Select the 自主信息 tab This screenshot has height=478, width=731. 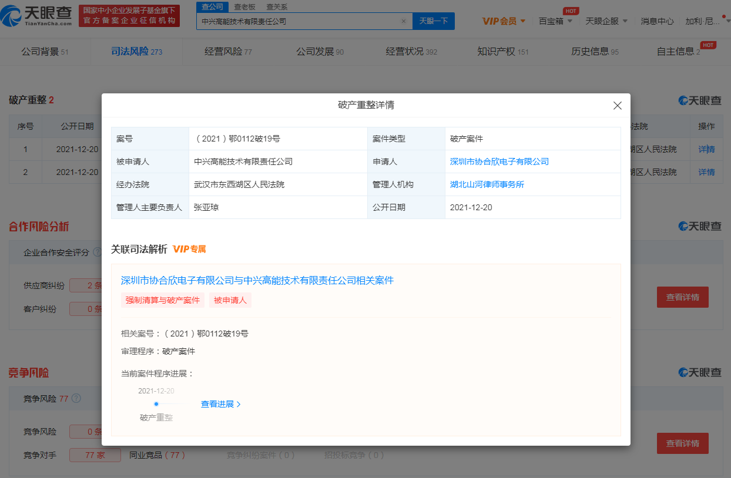678,52
